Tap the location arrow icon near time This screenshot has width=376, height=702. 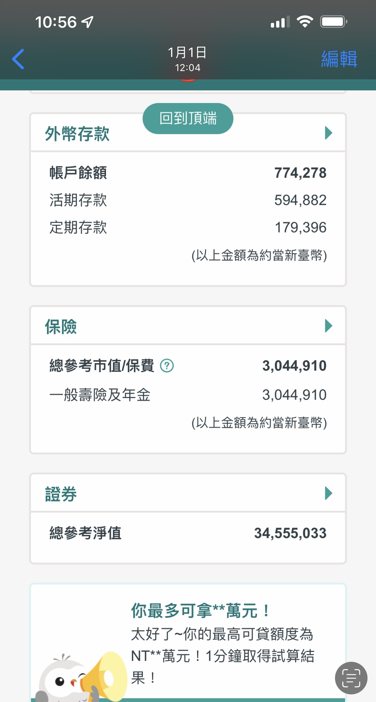point(87,22)
